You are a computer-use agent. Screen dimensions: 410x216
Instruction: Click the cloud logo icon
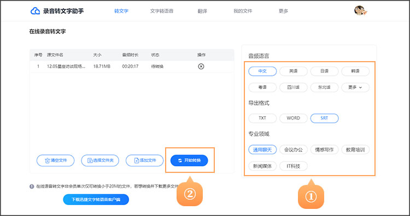(35, 11)
